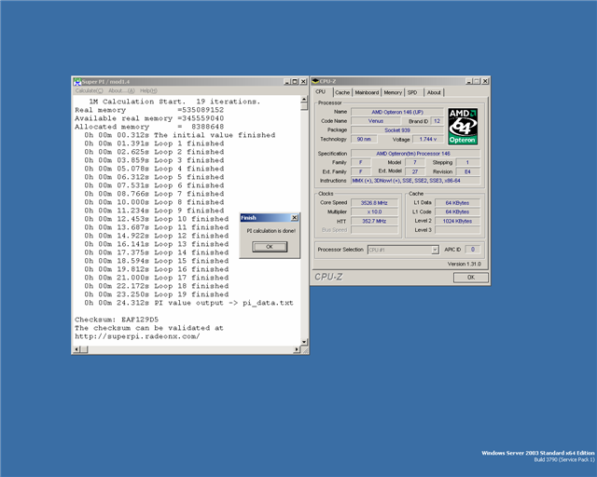597x477 pixels.
Task: Click the OK button in CPU-Z
Action: point(470,278)
